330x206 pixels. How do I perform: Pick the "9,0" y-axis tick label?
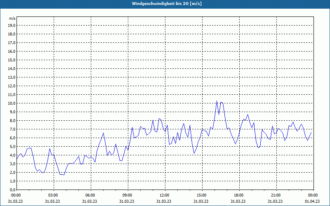pyautogui.click(x=12, y=112)
